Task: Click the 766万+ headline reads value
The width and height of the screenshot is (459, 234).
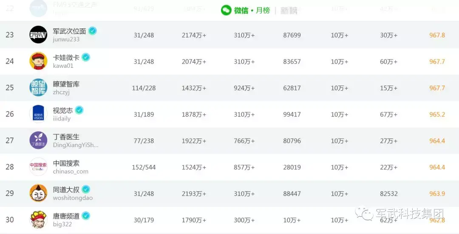Action: (244, 141)
